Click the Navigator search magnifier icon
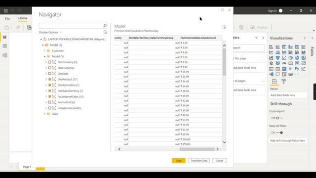The image size is (316, 178). coord(105,26)
